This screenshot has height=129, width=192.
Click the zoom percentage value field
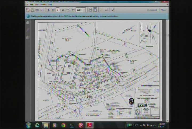79,10
